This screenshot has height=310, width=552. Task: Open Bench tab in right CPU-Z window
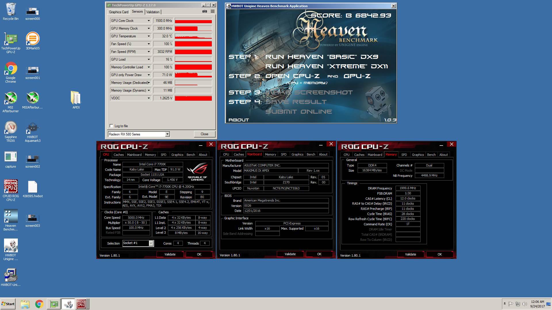click(431, 155)
